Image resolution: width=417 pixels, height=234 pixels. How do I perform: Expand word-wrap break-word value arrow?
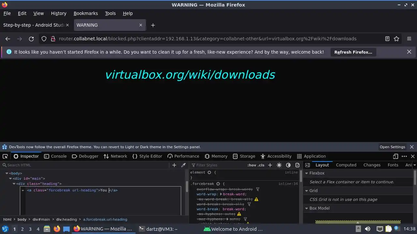(221, 194)
